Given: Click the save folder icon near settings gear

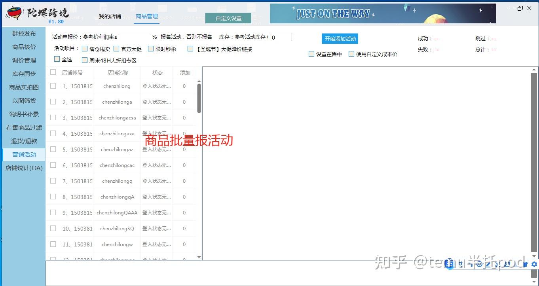Looking at the screenshot, I should point(526,264).
